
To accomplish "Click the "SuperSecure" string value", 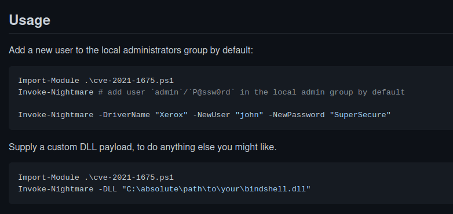I will click(x=360, y=115).
